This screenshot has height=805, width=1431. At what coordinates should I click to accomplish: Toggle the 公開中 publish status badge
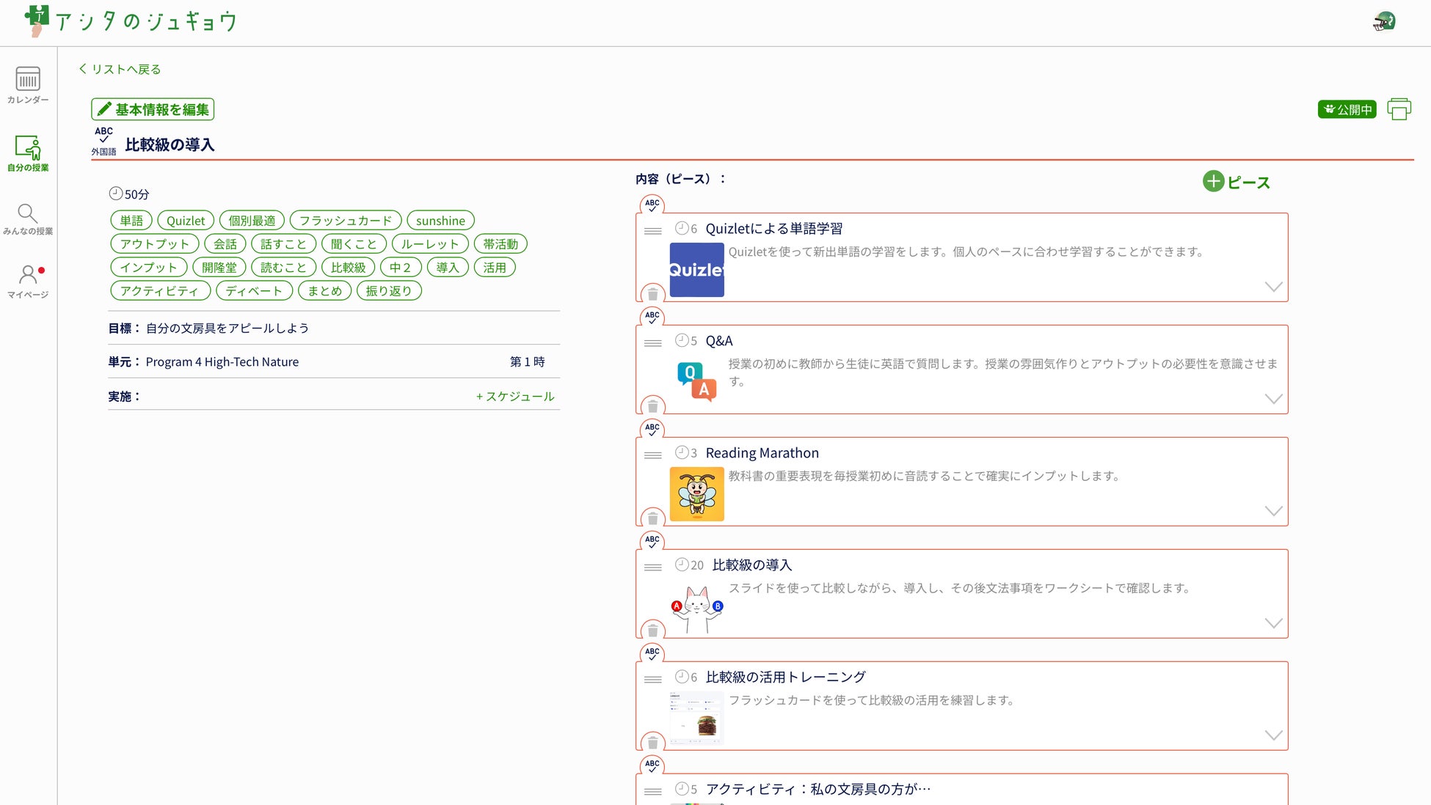tap(1347, 109)
